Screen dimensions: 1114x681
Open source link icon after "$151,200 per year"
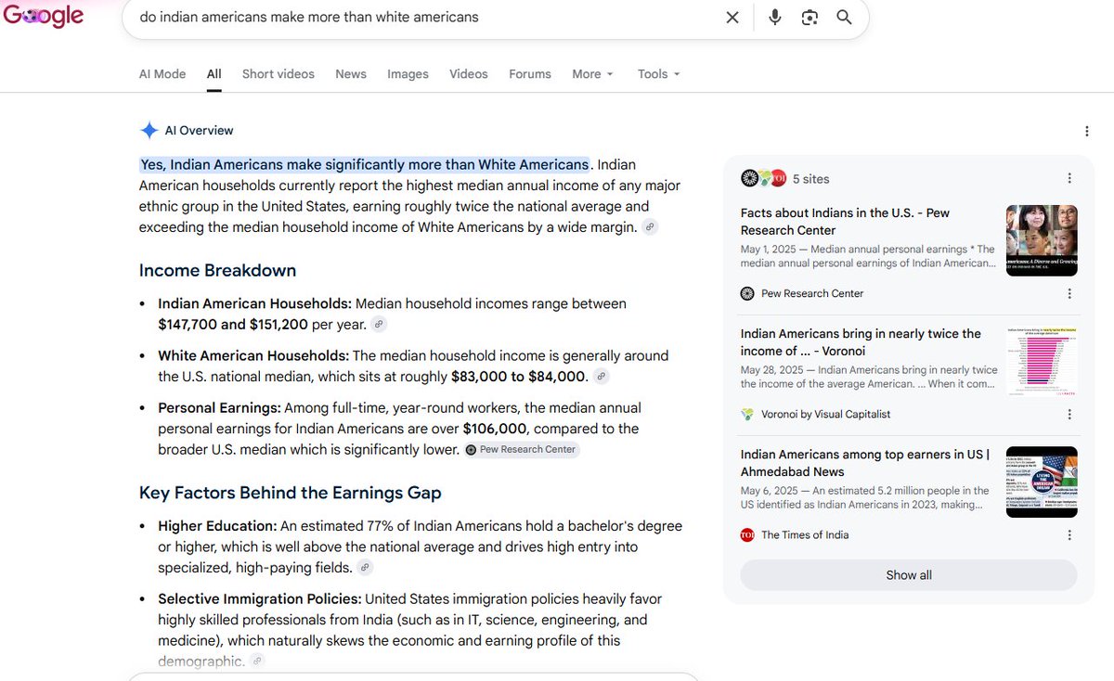point(379,325)
